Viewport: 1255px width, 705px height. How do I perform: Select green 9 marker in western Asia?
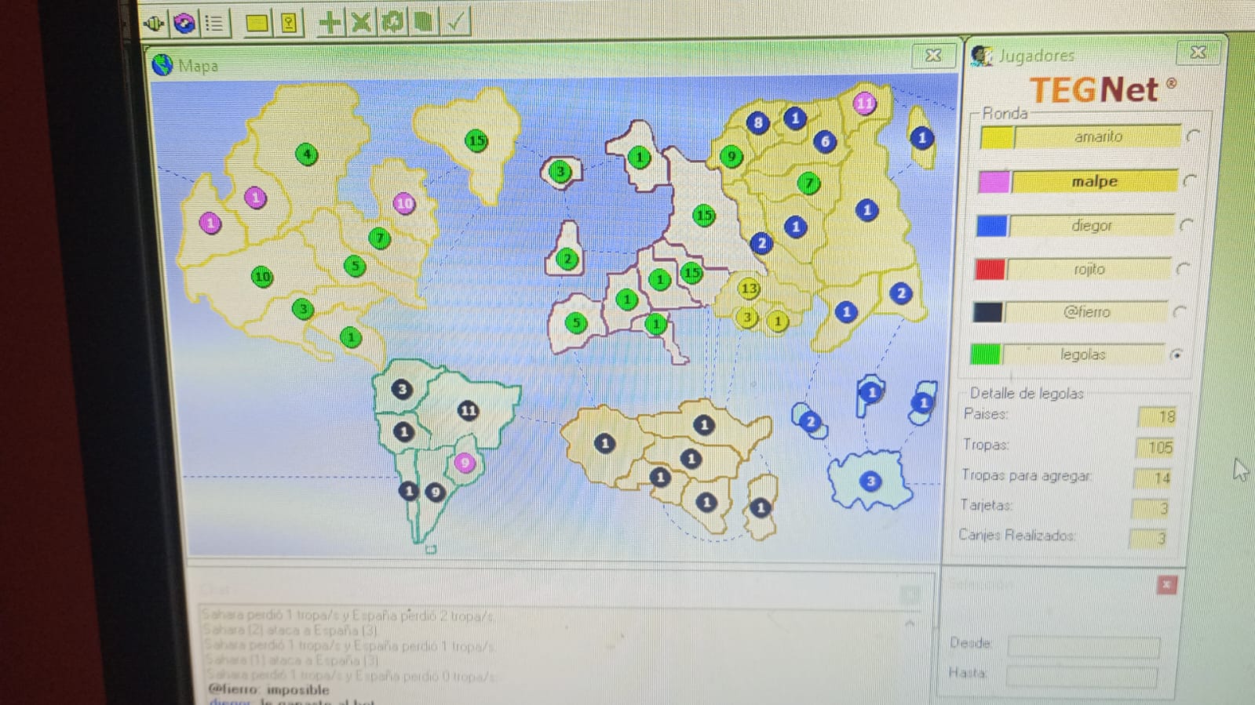click(x=731, y=156)
